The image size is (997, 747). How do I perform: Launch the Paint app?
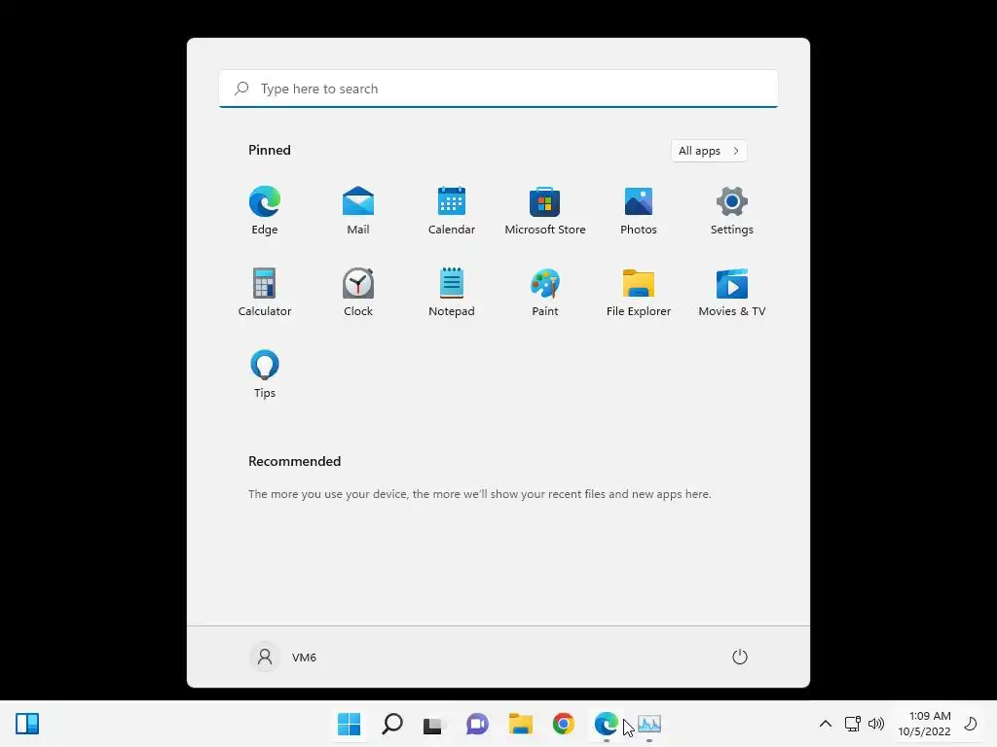(545, 292)
